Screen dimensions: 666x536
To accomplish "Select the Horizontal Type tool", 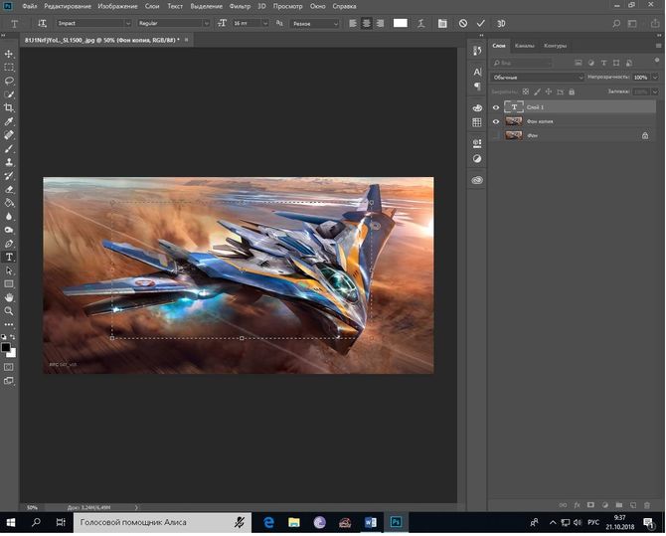I will pyautogui.click(x=9, y=258).
